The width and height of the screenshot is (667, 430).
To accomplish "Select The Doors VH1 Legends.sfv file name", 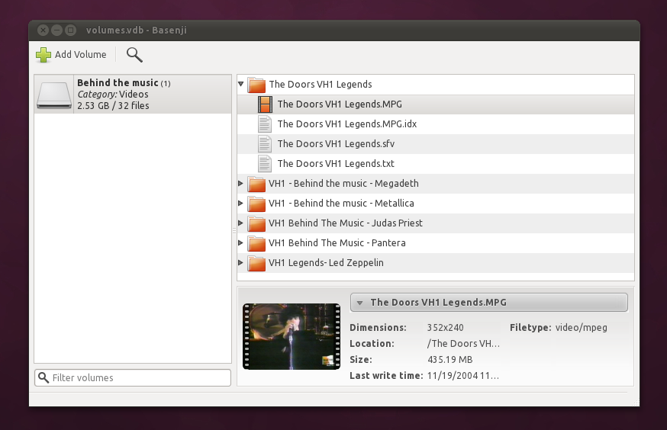I will [x=336, y=144].
